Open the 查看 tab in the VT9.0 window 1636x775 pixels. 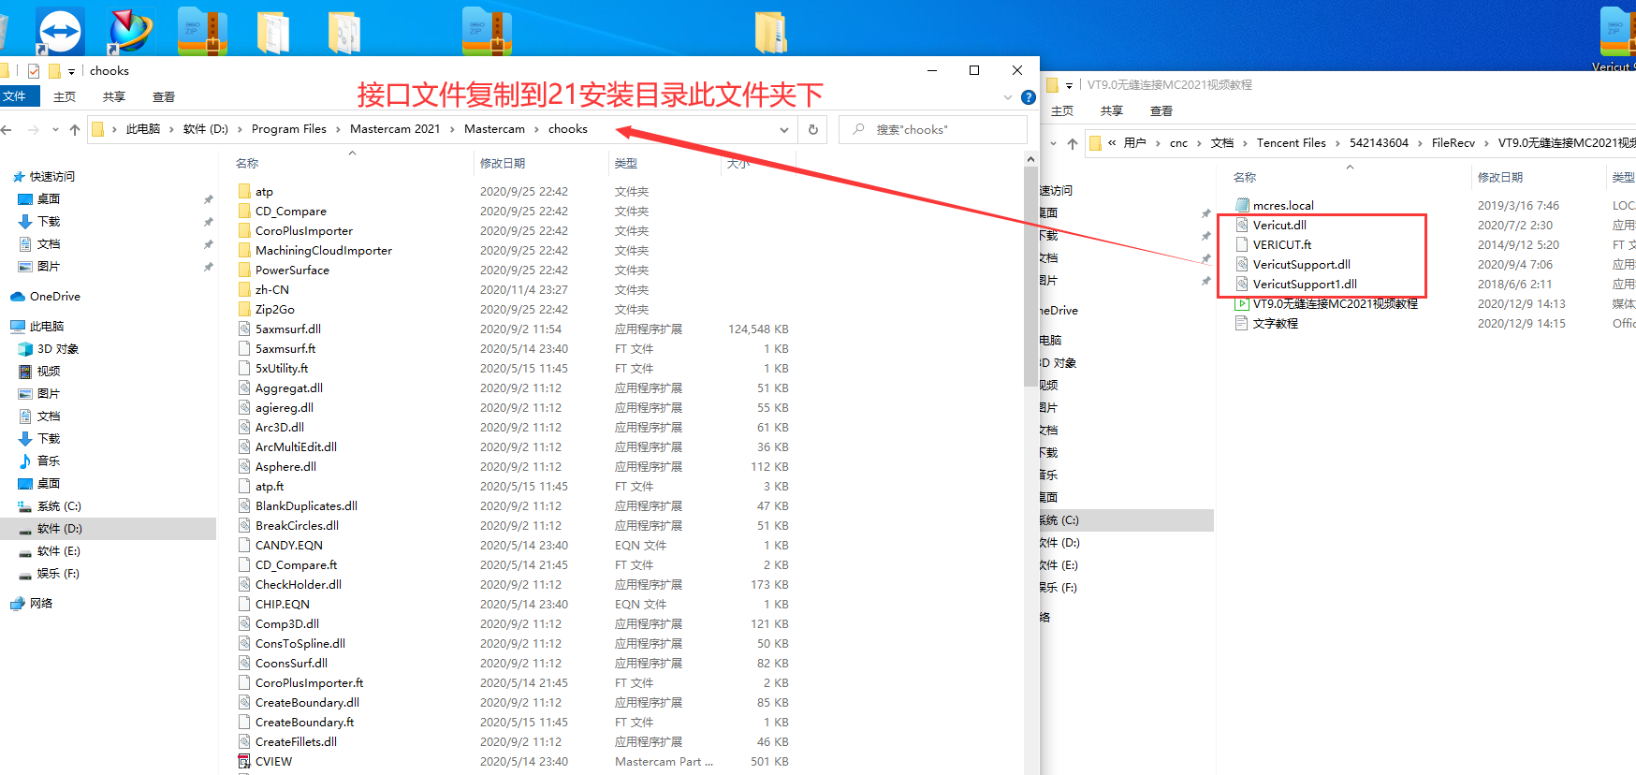coord(1161,111)
